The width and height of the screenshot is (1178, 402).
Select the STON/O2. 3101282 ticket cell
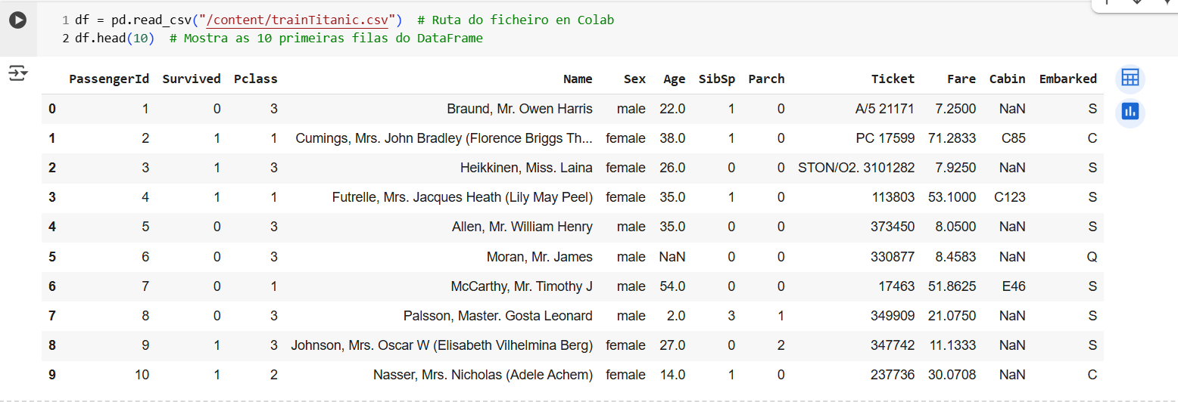pyautogui.click(x=856, y=168)
